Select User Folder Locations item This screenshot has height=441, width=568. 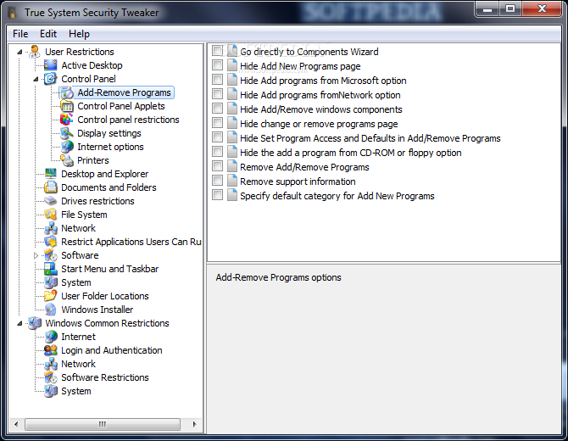point(104,296)
